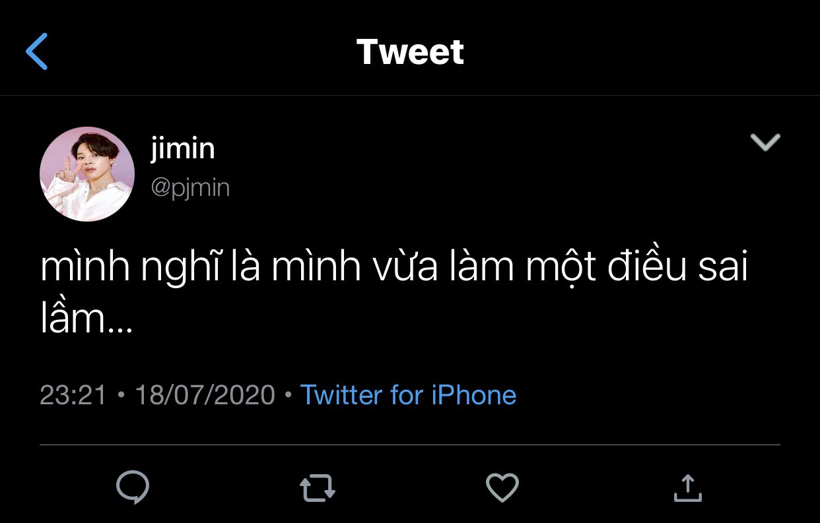Tap the word "một" in the tweet

coord(557,268)
